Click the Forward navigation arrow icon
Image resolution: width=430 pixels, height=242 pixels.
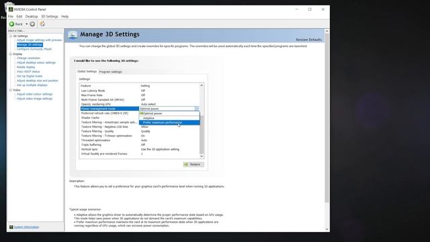click(x=32, y=24)
